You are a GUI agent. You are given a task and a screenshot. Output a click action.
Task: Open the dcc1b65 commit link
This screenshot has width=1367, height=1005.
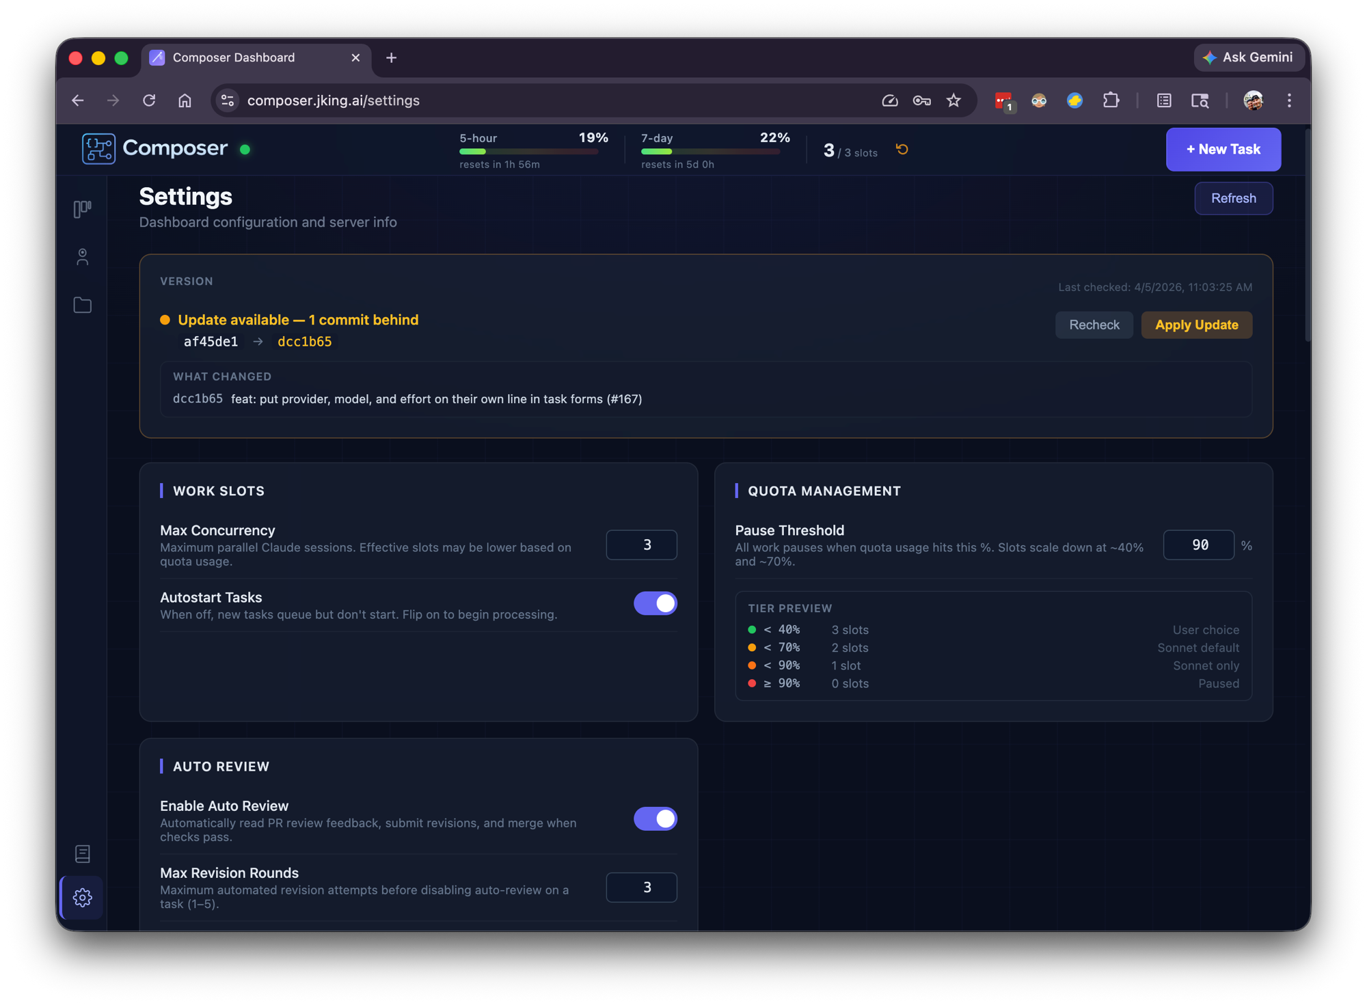304,342
